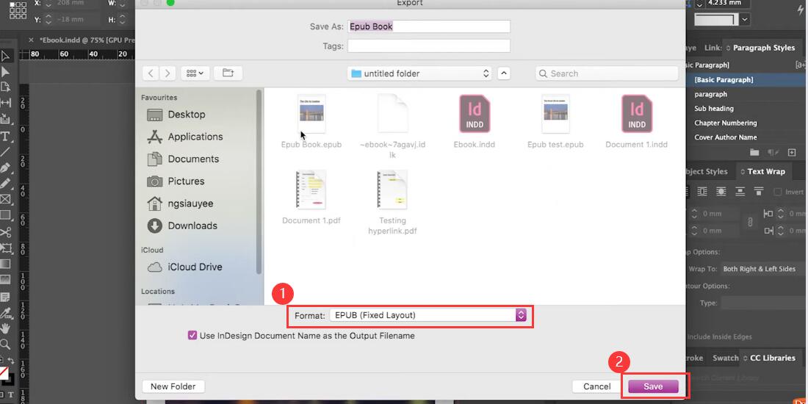Click the new style group folder icon
The image size is (808, 404).
pos(754,153)
